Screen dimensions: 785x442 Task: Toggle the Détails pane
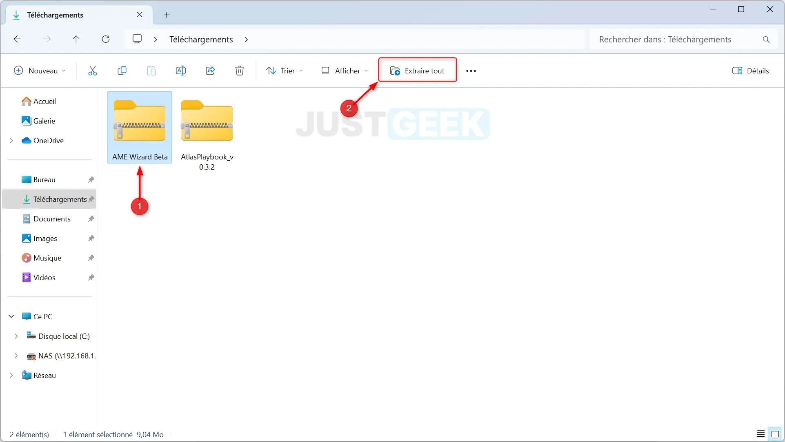tap(750, 71)
